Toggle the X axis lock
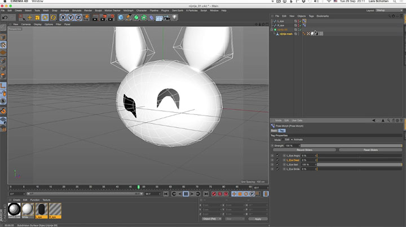Image resolution: width=406 pixels, height=227 pixels. click(x=63, y=17)
